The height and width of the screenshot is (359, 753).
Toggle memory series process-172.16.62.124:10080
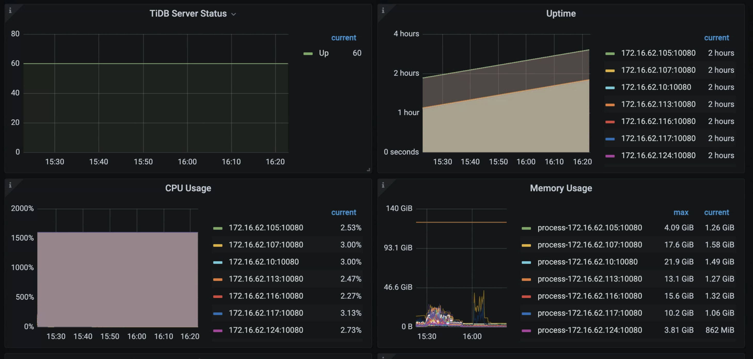[x=590, y=330]
